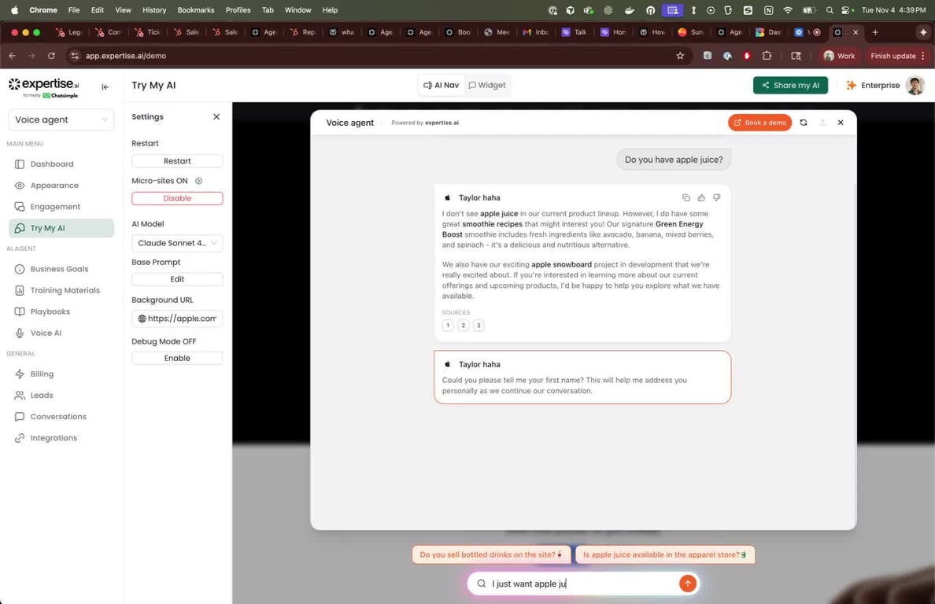Go to Billing page
This screenshot has height=604, width=935.
click(42, 374)
